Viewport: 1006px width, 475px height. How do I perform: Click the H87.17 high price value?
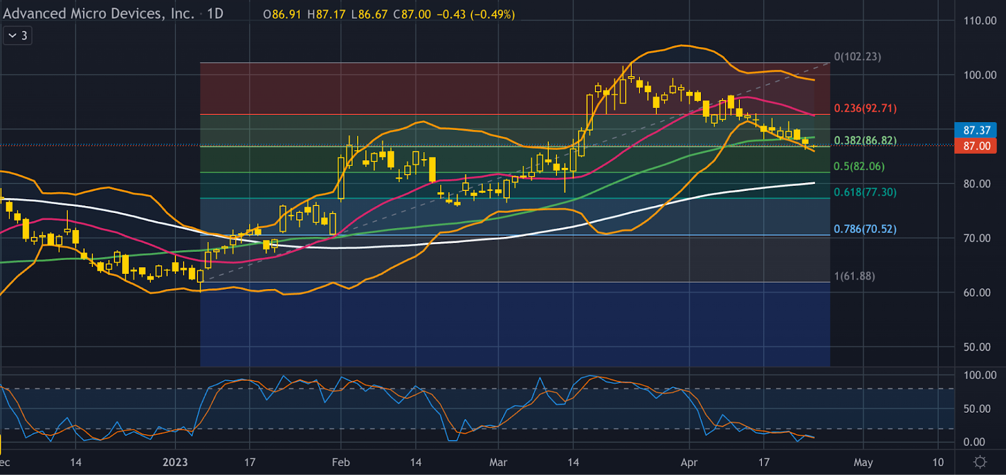pos(326,14)
